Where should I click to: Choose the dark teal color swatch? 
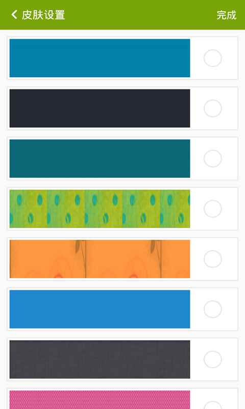point(100,158)
